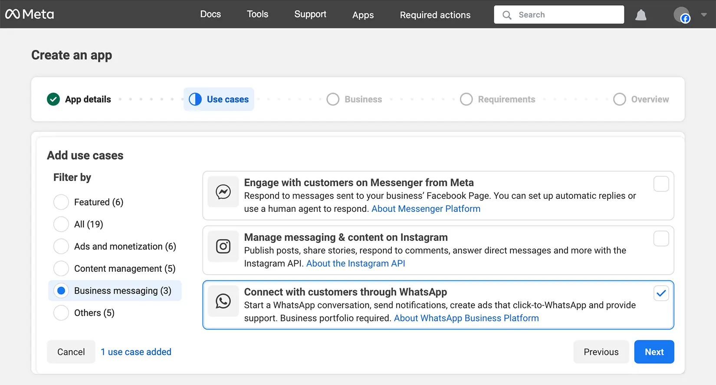Check the Messenger use case checkbox

[661, 184]
